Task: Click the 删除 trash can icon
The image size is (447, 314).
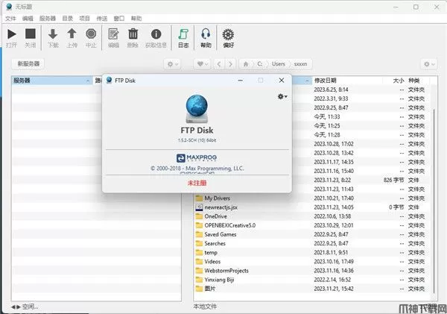Action: 133,34
